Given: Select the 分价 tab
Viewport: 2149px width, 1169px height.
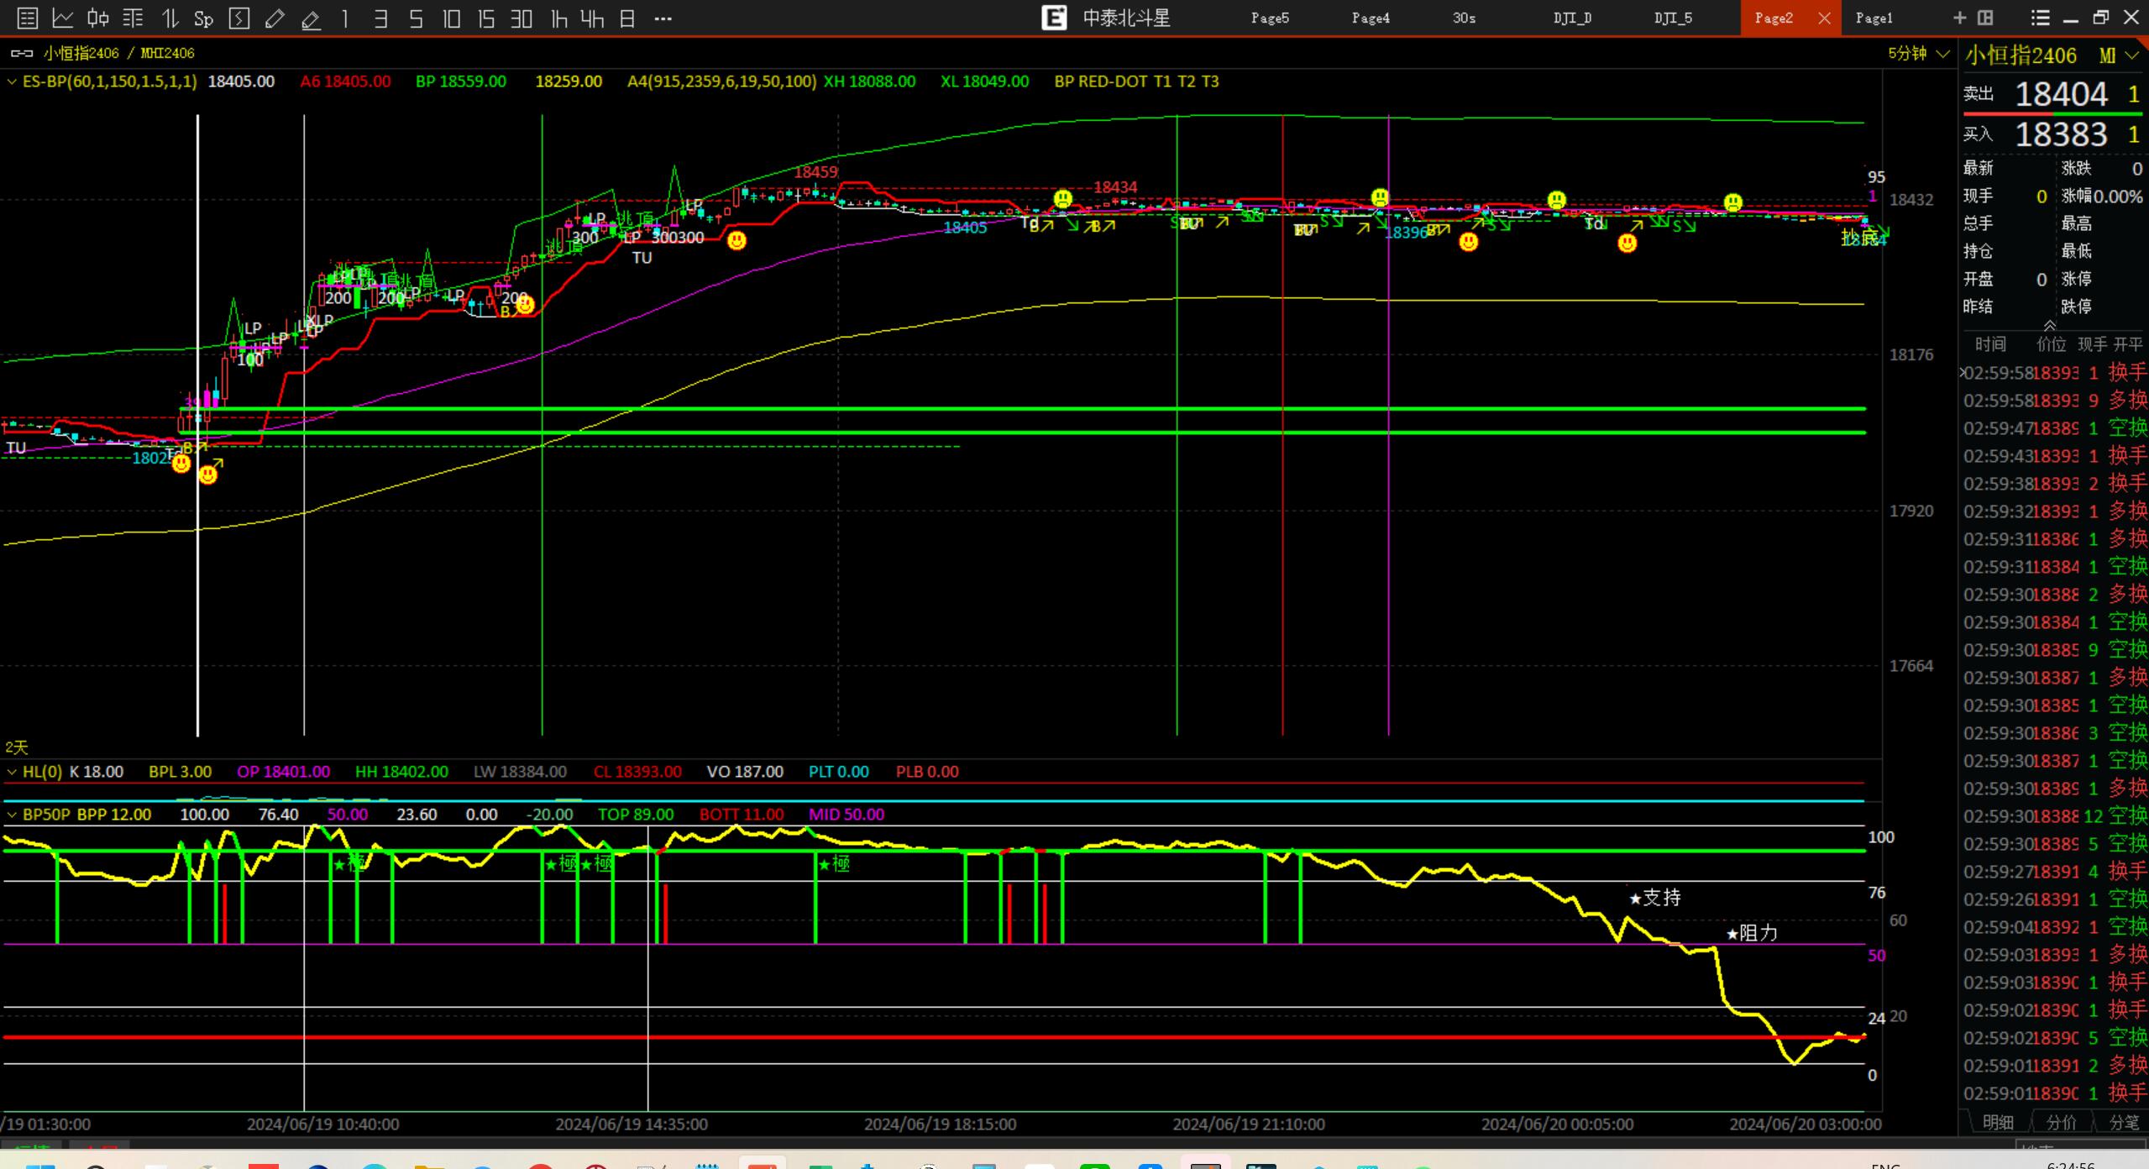Looking at the screenshot, I should 2062,1122.
